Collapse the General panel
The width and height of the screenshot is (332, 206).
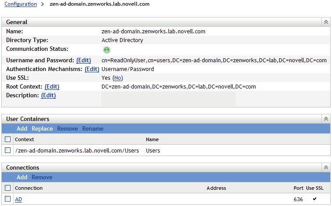pos(326,22)
